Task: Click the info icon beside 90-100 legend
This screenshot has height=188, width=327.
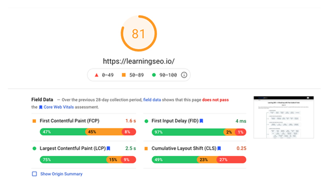Action: point(184,75)
